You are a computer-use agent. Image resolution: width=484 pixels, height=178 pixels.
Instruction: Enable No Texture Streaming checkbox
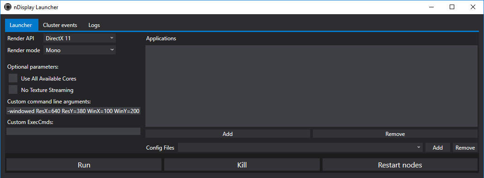(x=13, y=90)
